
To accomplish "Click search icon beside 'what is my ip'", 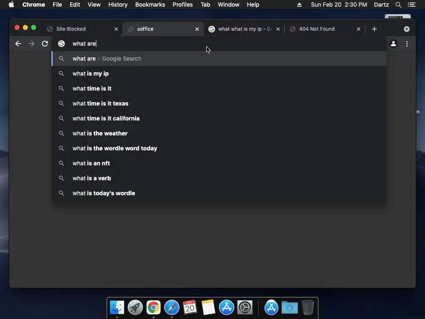I will coord(61,74).
